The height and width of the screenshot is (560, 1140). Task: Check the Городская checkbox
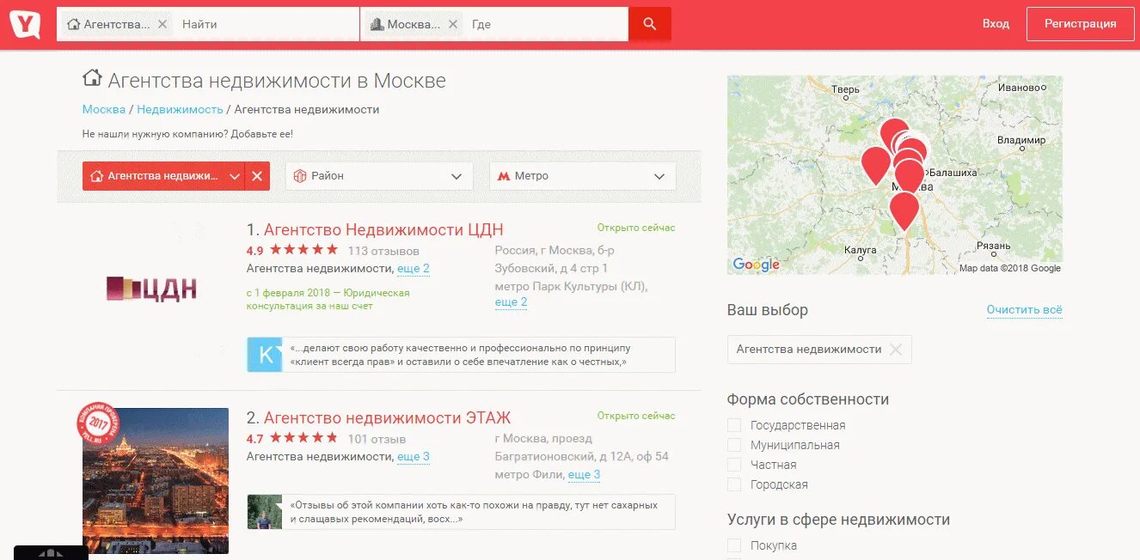[x=733, y=484]
